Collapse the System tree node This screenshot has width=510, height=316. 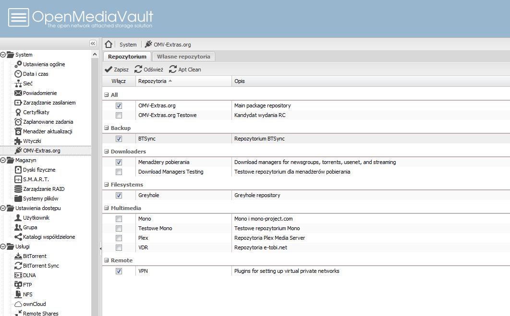3,55
